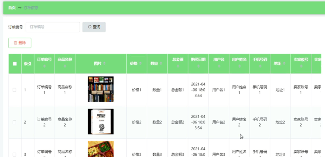This screenshot has height=157, width=325.
Task: Sort by 用户姓名 column sort arrows
Action: (x=239, y=66)
